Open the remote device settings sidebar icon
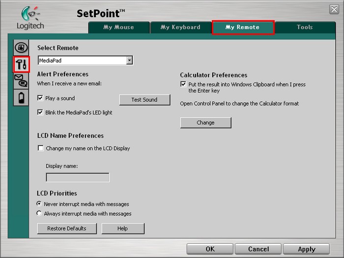344x258 pixels. tap(21, 47)
